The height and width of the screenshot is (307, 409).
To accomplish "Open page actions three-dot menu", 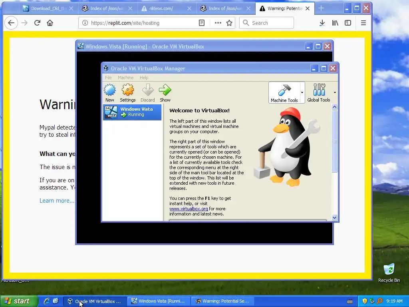I will pyautogui.click(x=218, y=23).
